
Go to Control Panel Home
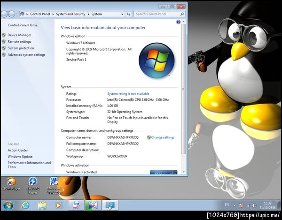point(23,25)
